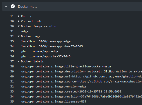Open the image.url GitHub link

click(x=107, y=77)
